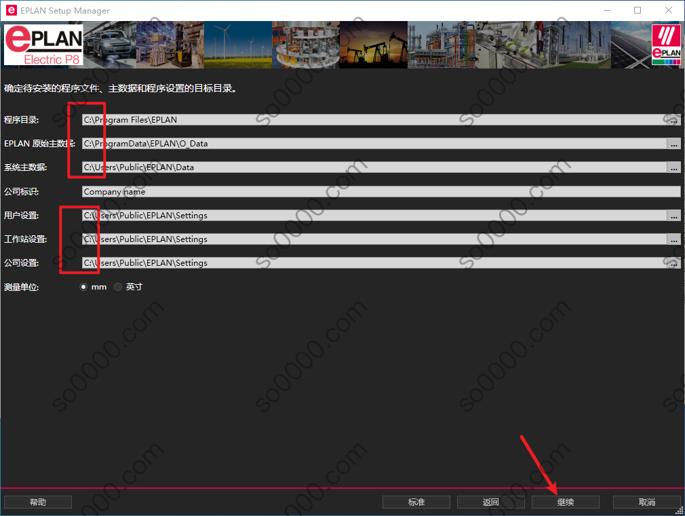The width and height of the screenshot is (685, 516).
Task: Browse for the 系统主数据 directory
Action: tap(673, 167)
